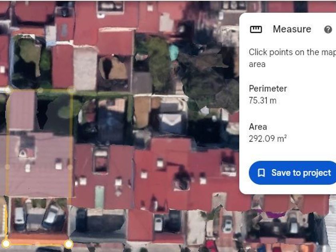This screenshot has height=252, width=336.
Task: Click the perimeter value 75.31 m
Action: pos(262,100)
